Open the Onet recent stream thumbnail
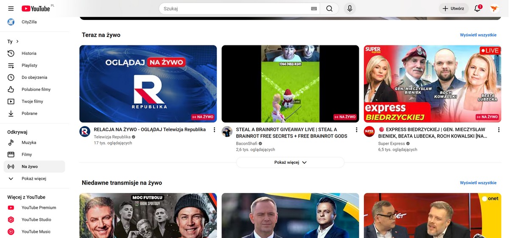The height and width of the screenshot is (238, 509). [x=433, y=216]
